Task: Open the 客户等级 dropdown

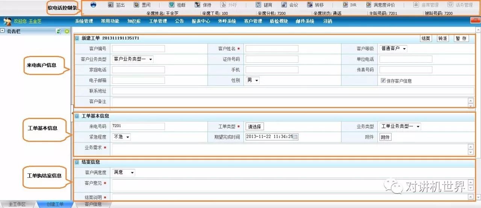Action: coord(393,49)
